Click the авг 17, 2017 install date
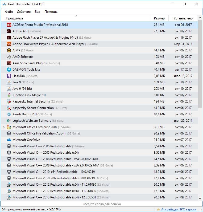The height and width of the screenshot is (212, 203). pos(183,70)
